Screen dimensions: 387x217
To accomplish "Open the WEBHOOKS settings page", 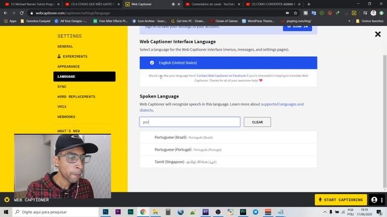I will point(66,117).
